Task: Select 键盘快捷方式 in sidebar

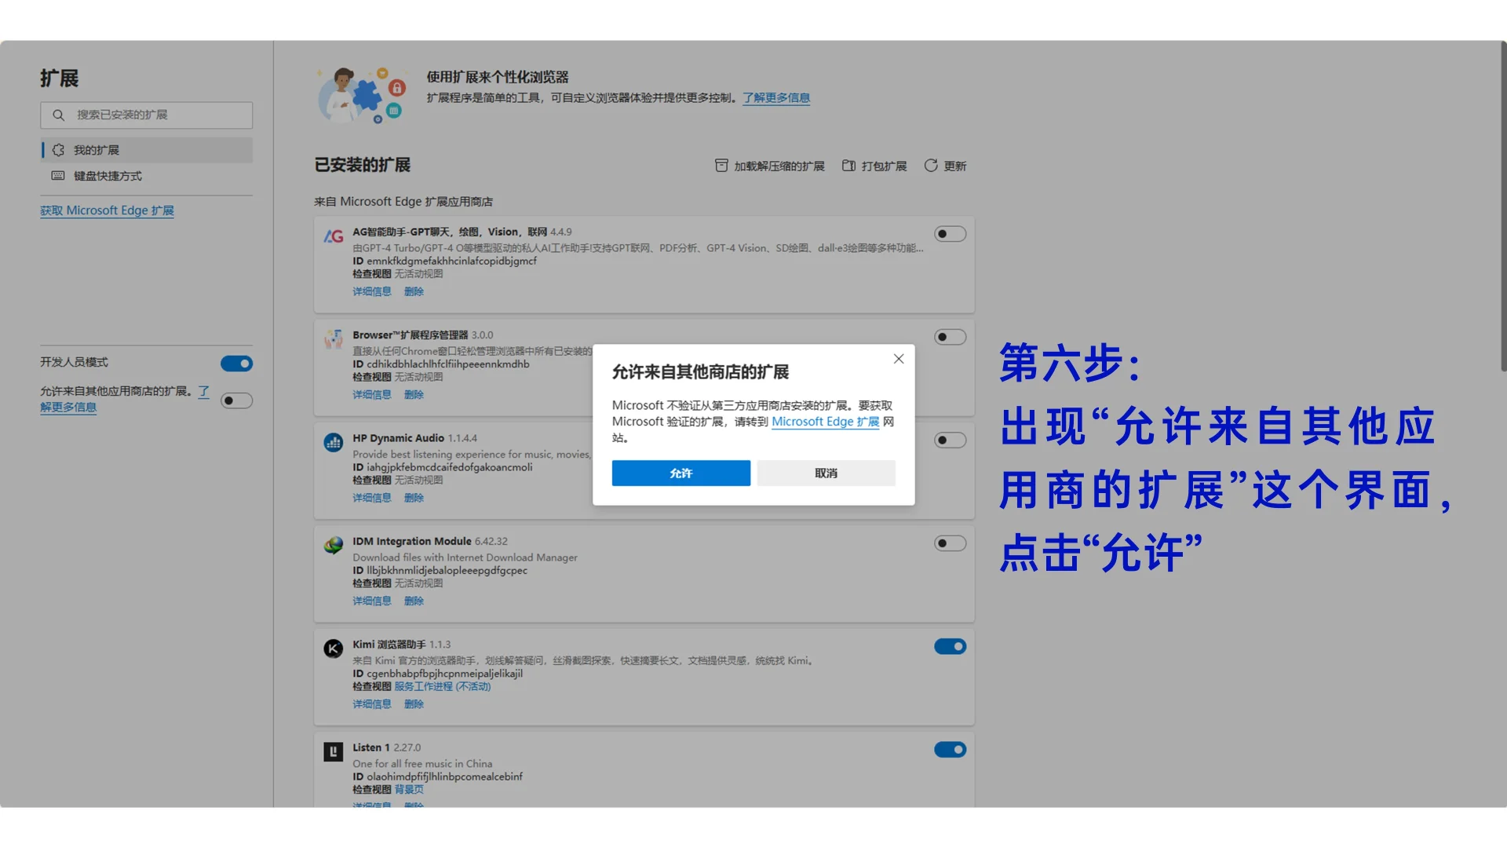Action: [x=108, y=176]
